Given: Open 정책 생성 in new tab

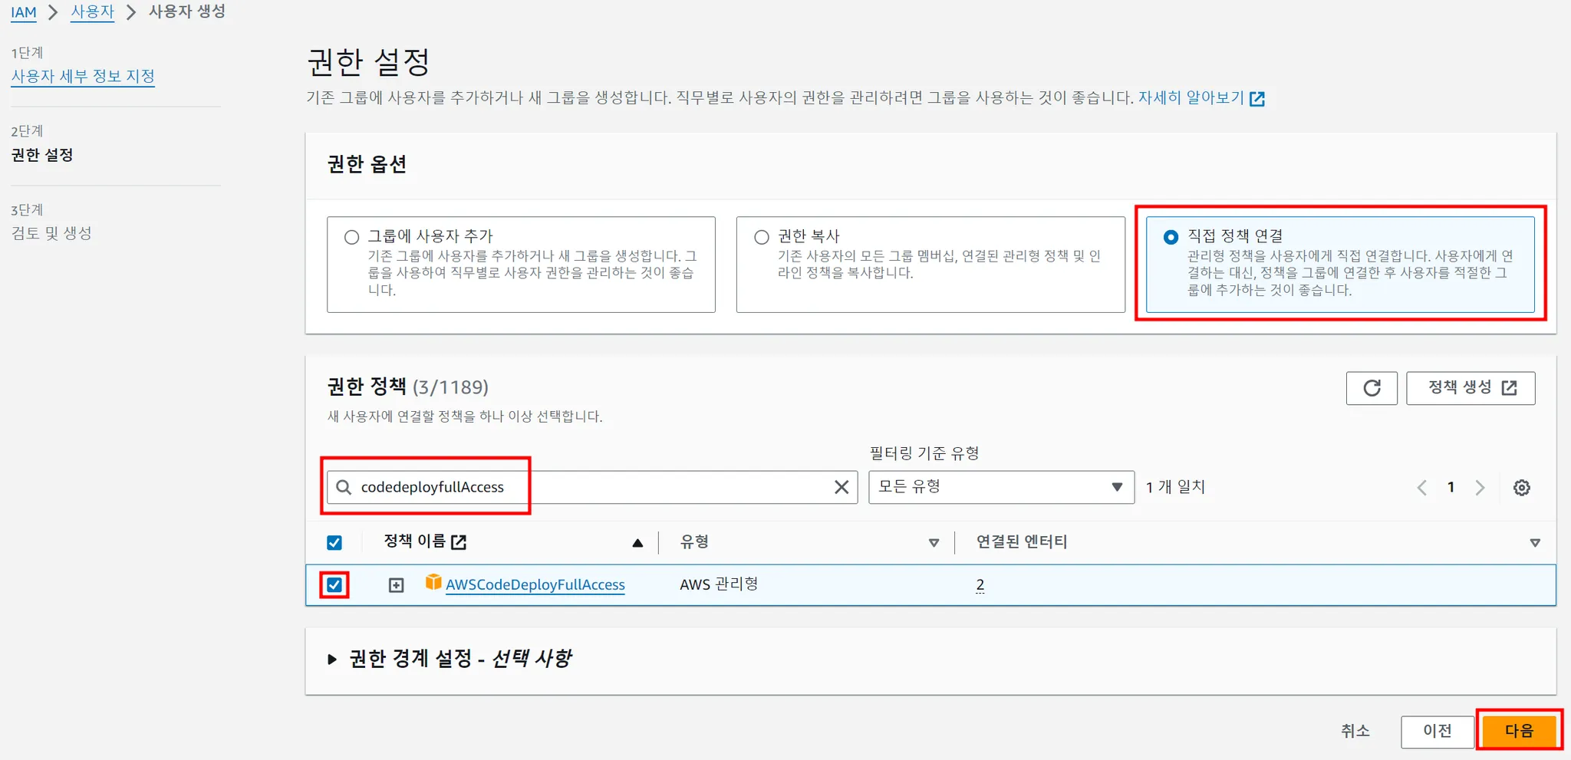Looking at the screenshot, I should point(1471,388).
